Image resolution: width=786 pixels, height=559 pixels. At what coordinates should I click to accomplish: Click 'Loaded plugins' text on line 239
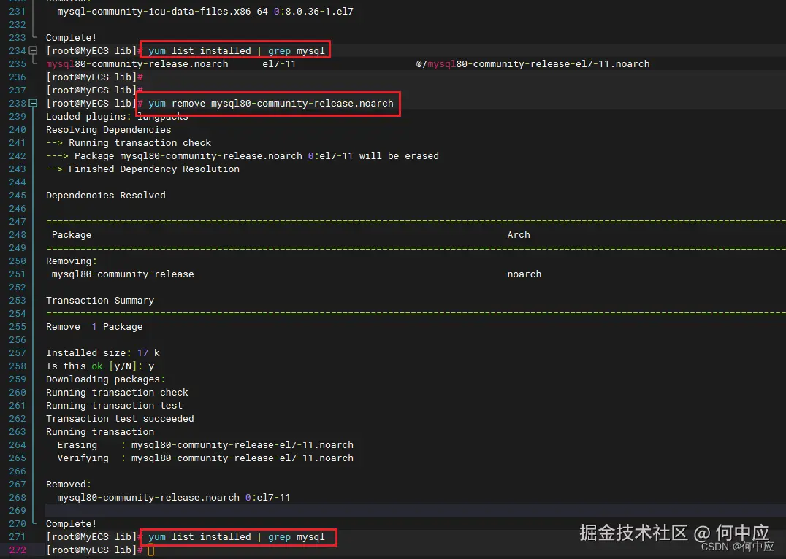pos(85,117)
